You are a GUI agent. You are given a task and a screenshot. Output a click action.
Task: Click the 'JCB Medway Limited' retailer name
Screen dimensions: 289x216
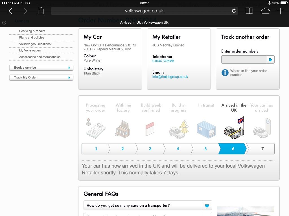coord(168,45)
